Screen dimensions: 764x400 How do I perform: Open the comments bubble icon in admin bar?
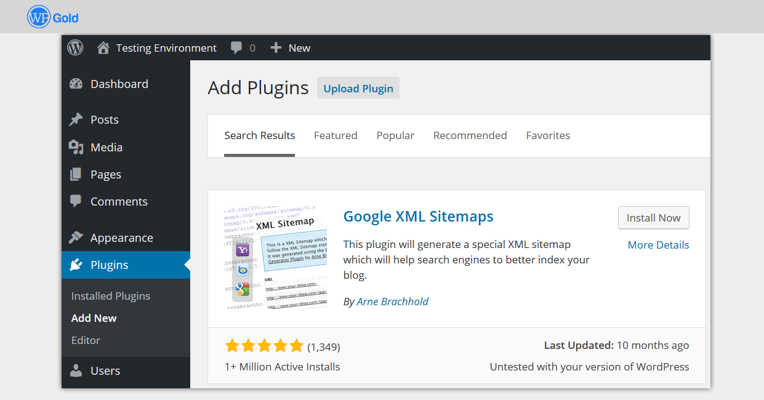[236, 48]
